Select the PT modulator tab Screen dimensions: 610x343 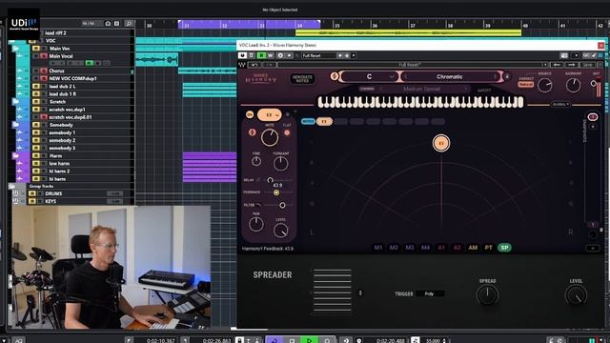(x=489, y=248)
